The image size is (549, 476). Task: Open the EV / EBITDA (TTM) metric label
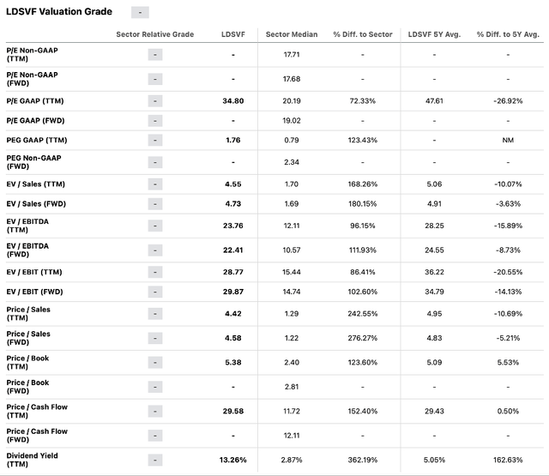point(27,226)
